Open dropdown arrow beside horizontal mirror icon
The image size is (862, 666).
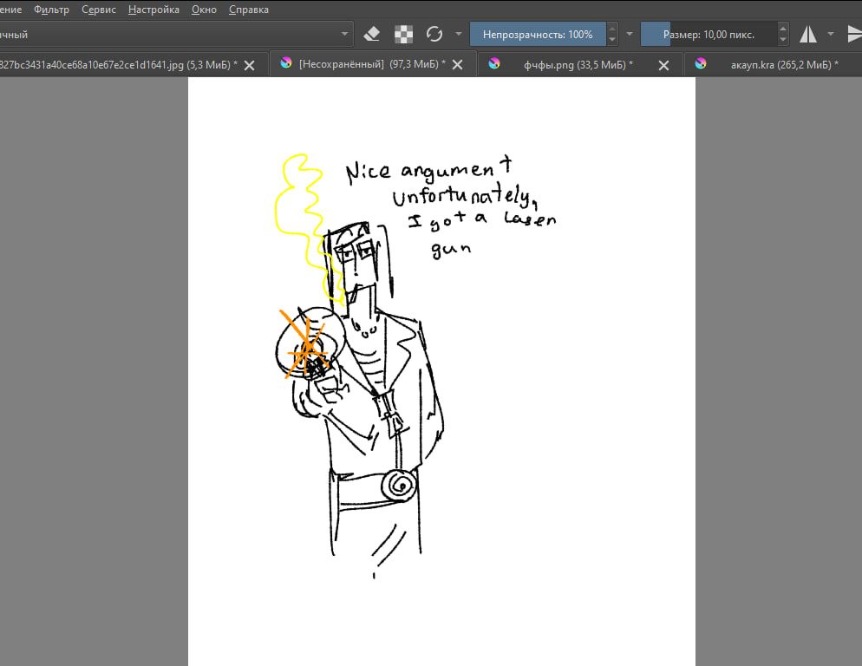coord(831,35)
